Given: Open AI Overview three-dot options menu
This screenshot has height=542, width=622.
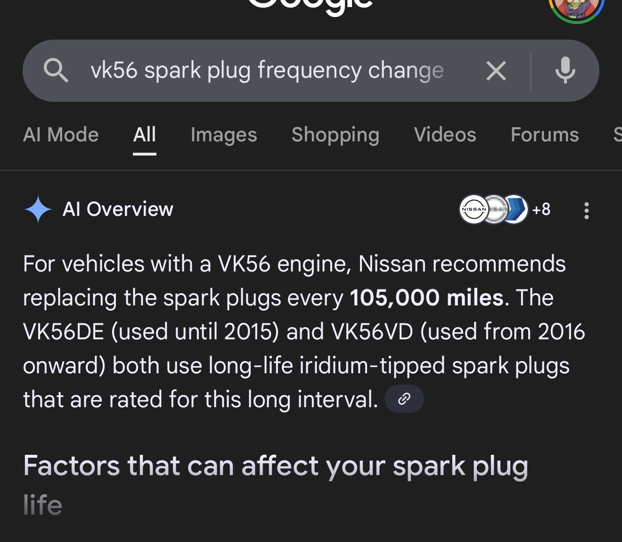Looking at the screenshot, I should [x=586, y=210].
